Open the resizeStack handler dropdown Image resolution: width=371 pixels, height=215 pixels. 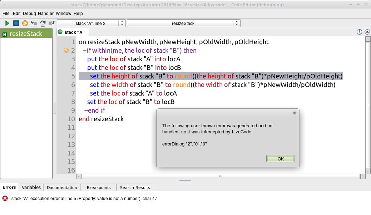click(183, 23)
